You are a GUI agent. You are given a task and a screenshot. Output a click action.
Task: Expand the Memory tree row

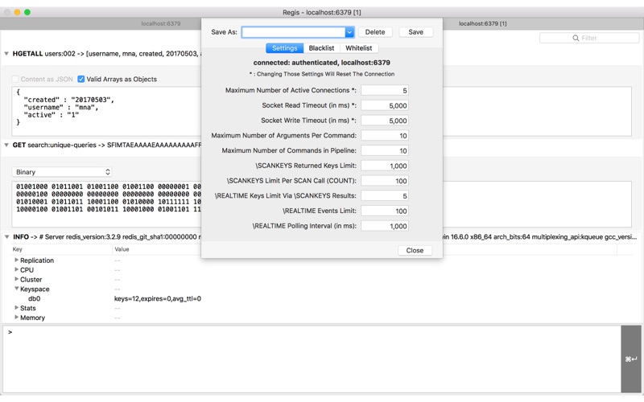[16, 318]
